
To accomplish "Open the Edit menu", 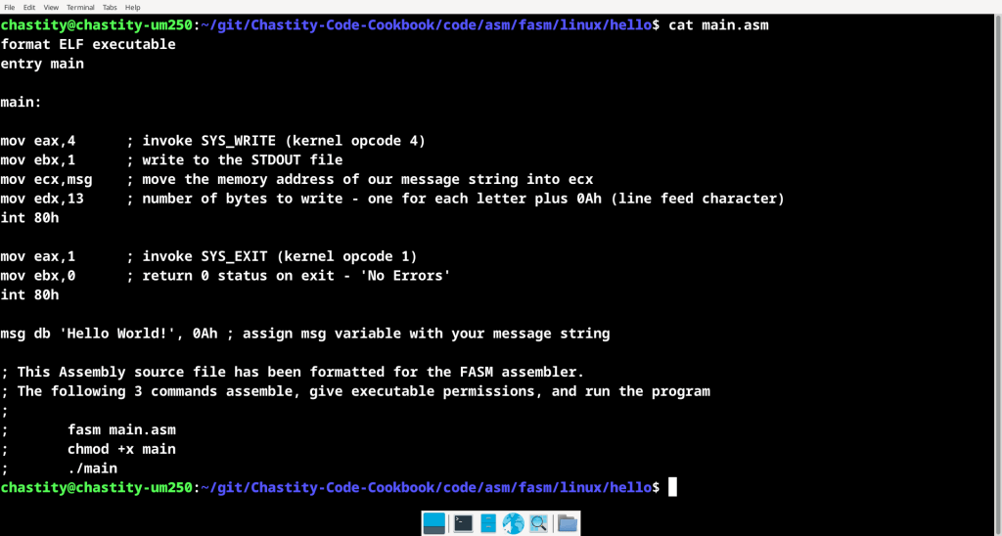I will point(29,7).
